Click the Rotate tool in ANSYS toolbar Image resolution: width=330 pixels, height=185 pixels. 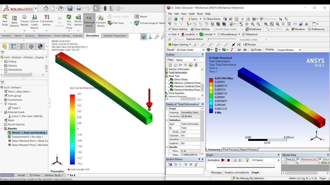point(241,24)
